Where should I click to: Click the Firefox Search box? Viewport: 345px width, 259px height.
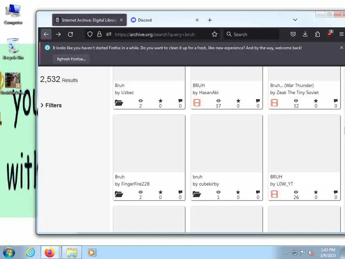pos(251,34)
